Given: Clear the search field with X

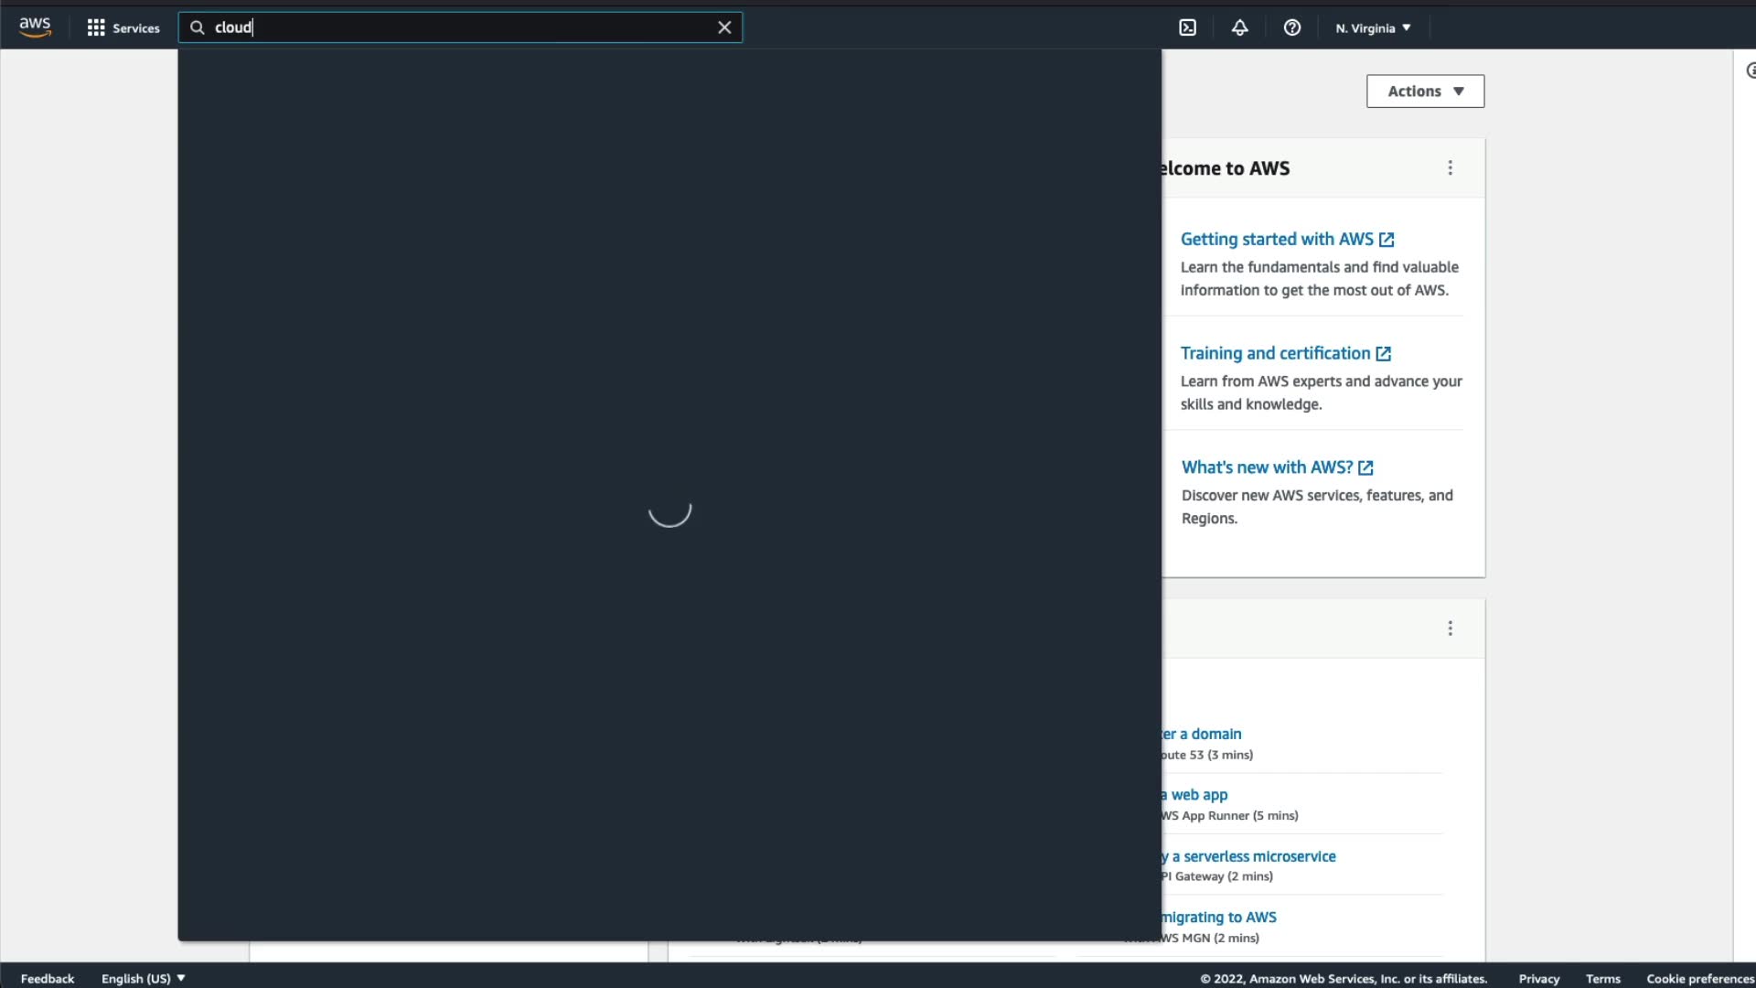Looking at the screenshot, I should click(x=724, y=27).
